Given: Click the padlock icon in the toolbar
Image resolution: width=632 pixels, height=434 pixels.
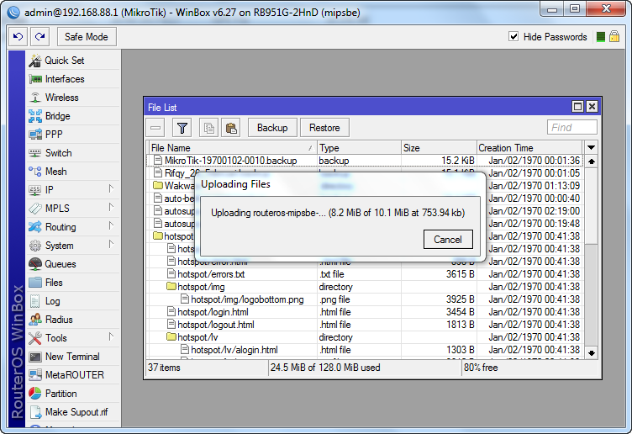Looking at the screenshot, I should coord(614,37).
